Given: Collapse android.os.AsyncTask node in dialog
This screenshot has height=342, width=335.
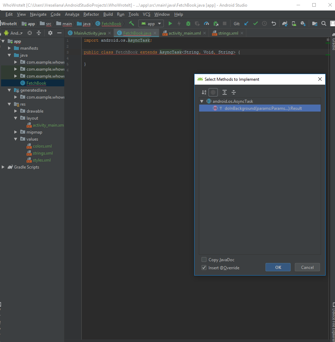Looking at the screenshot, I should point(202,101).
